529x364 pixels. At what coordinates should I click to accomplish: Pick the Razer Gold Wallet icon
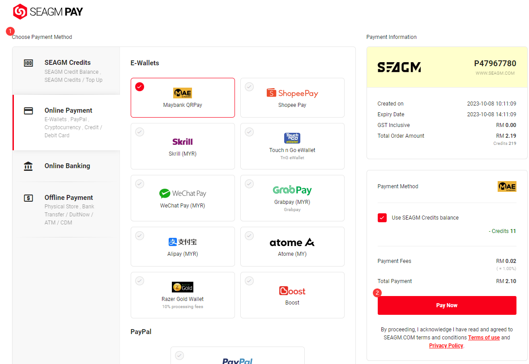tap(183, 287)
